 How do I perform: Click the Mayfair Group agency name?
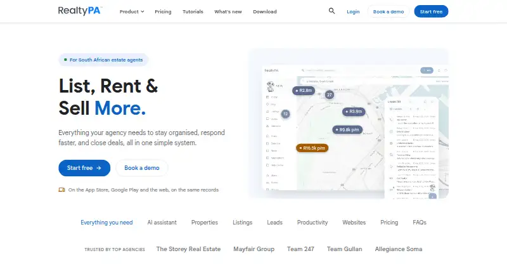tap(254, 249)
